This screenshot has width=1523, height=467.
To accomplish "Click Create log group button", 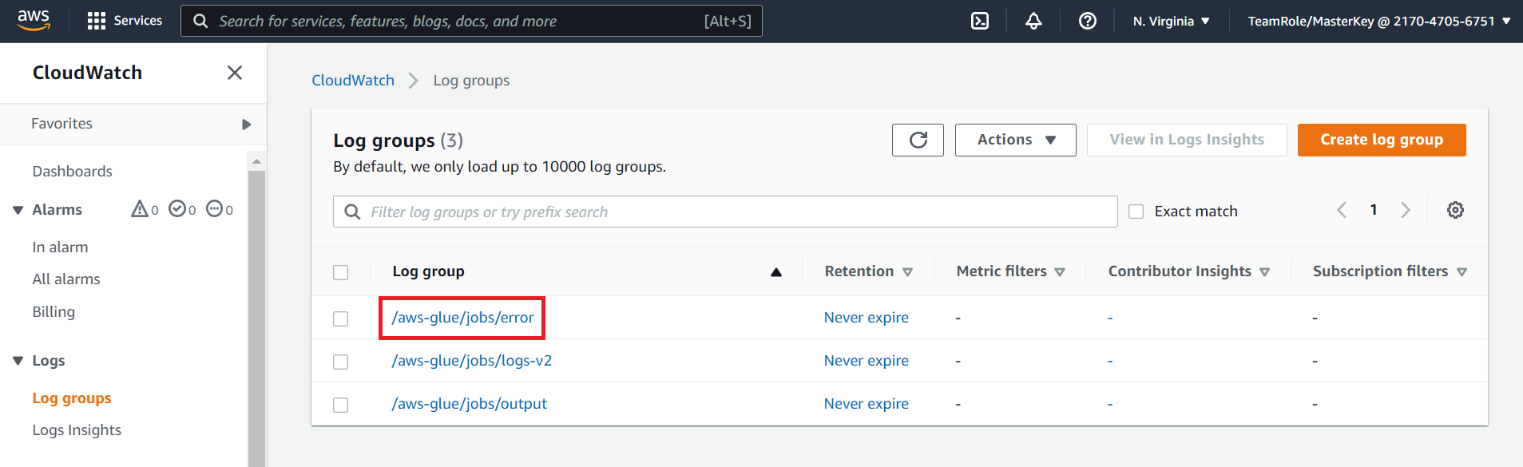I will point(1382,140).
